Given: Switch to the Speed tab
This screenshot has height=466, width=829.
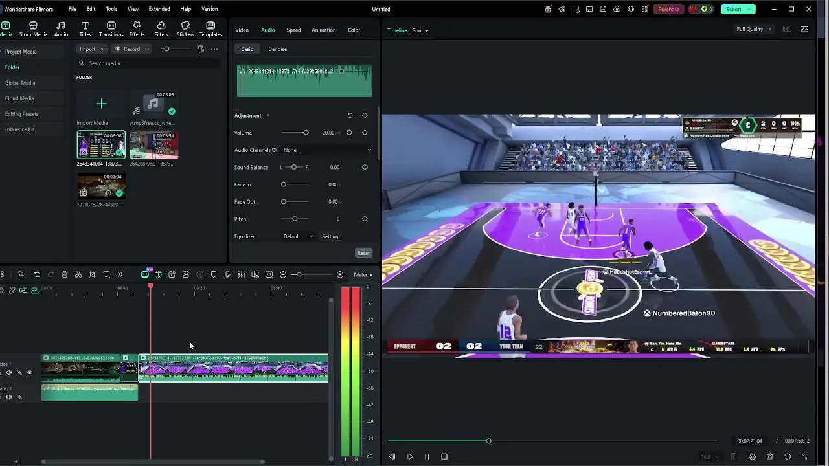Looking at the screenshot, I should click(x=293, y=30).
